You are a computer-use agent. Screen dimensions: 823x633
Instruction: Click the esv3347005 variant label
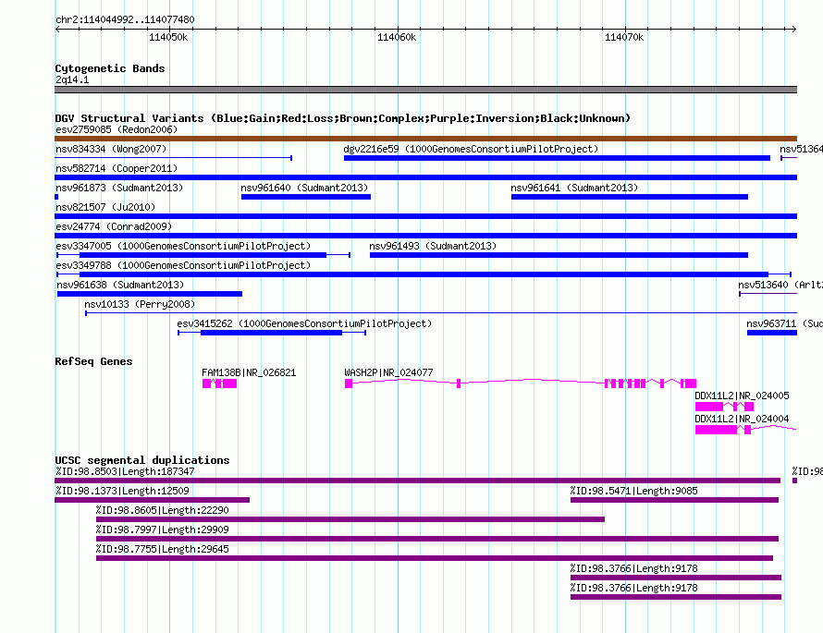[x=183, y=246]
